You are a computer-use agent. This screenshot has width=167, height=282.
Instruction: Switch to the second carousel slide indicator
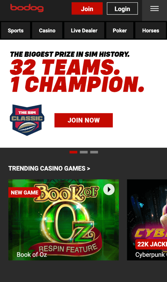84,152
